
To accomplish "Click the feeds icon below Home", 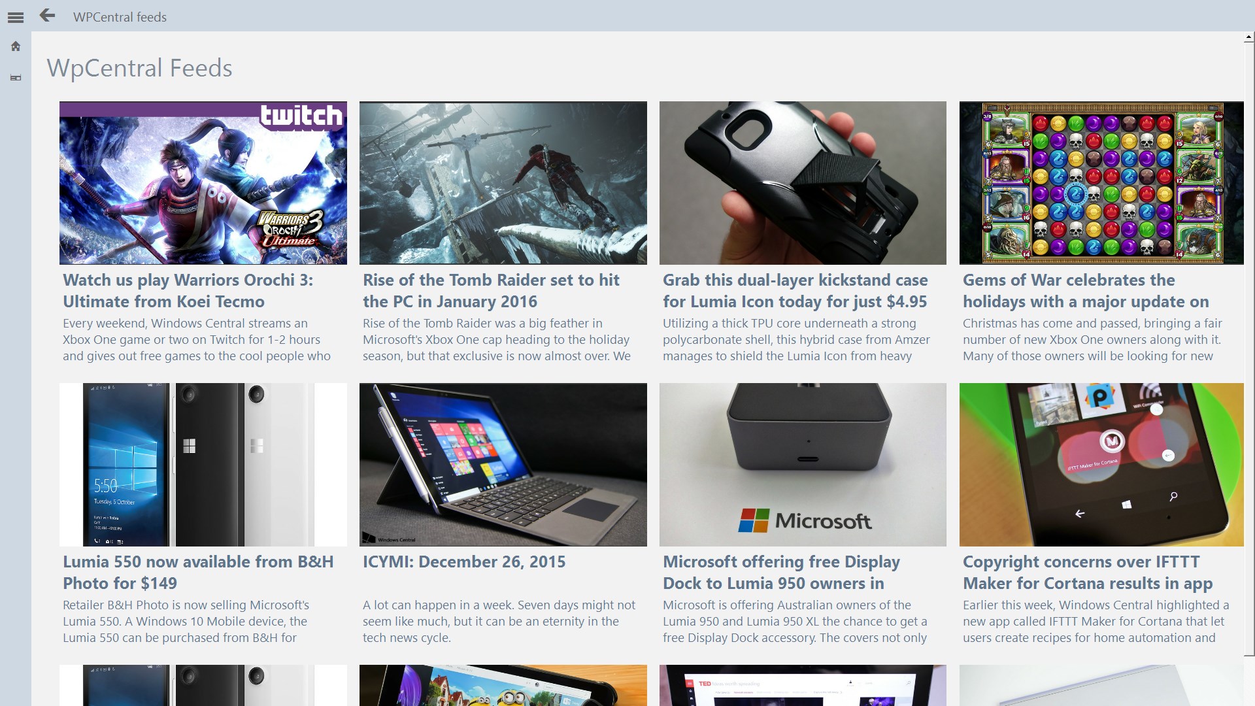I will coord(16,78).
